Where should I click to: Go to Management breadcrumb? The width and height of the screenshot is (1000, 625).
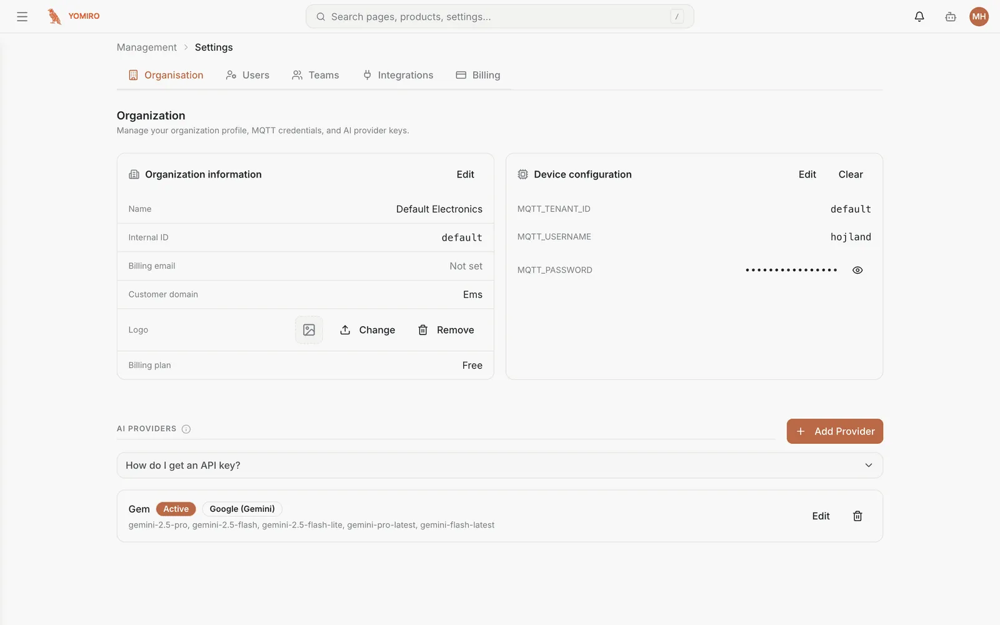[147, 47]
